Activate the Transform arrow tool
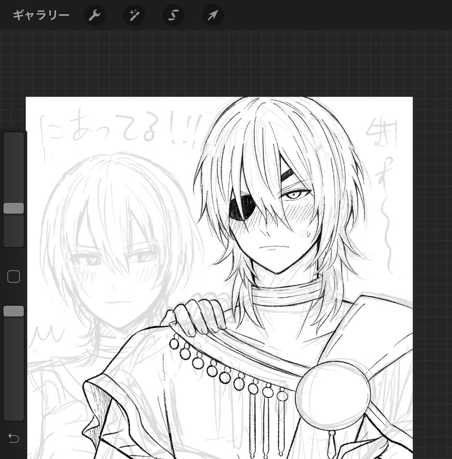 [x=213, y=15]
